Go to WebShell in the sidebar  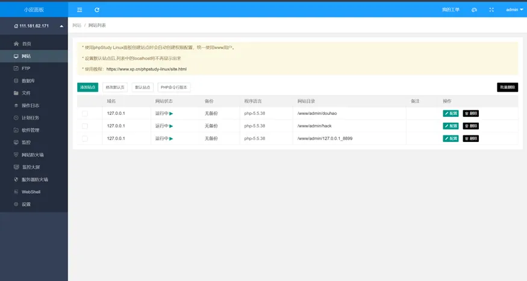31,192
